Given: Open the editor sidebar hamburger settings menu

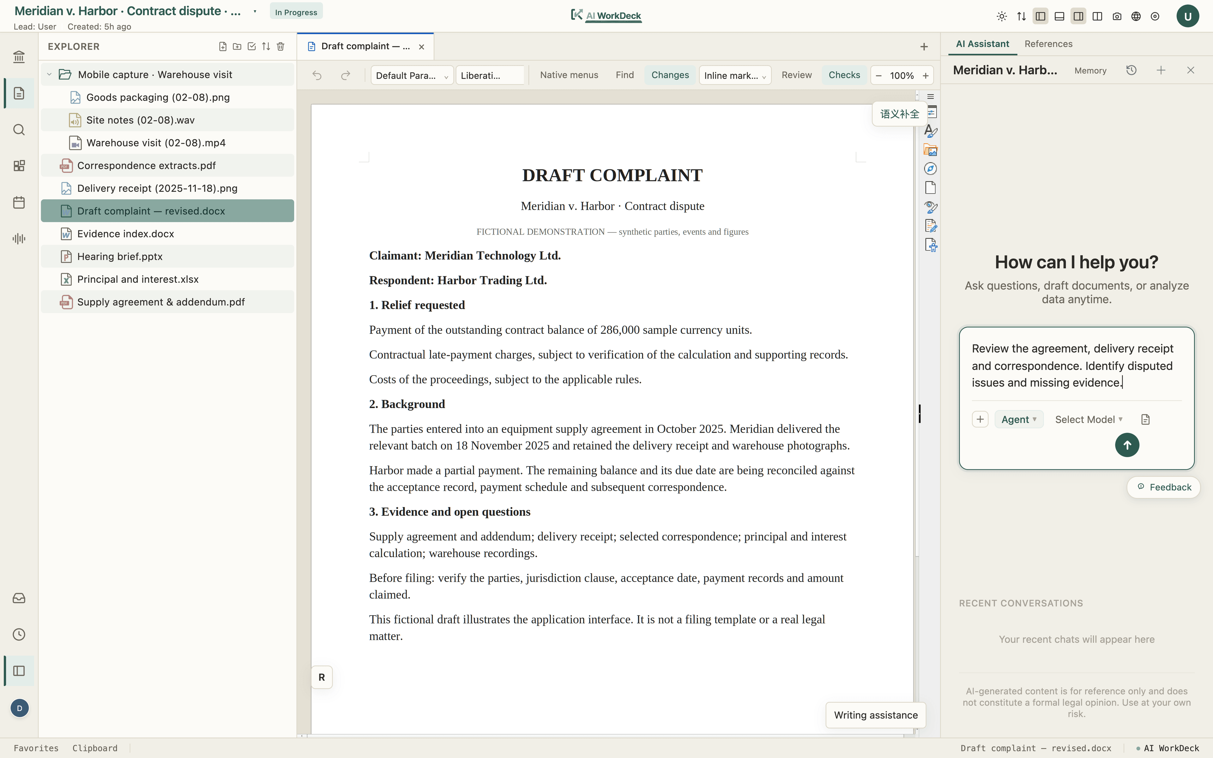Looking at the screenshot, I should [931, 96].
